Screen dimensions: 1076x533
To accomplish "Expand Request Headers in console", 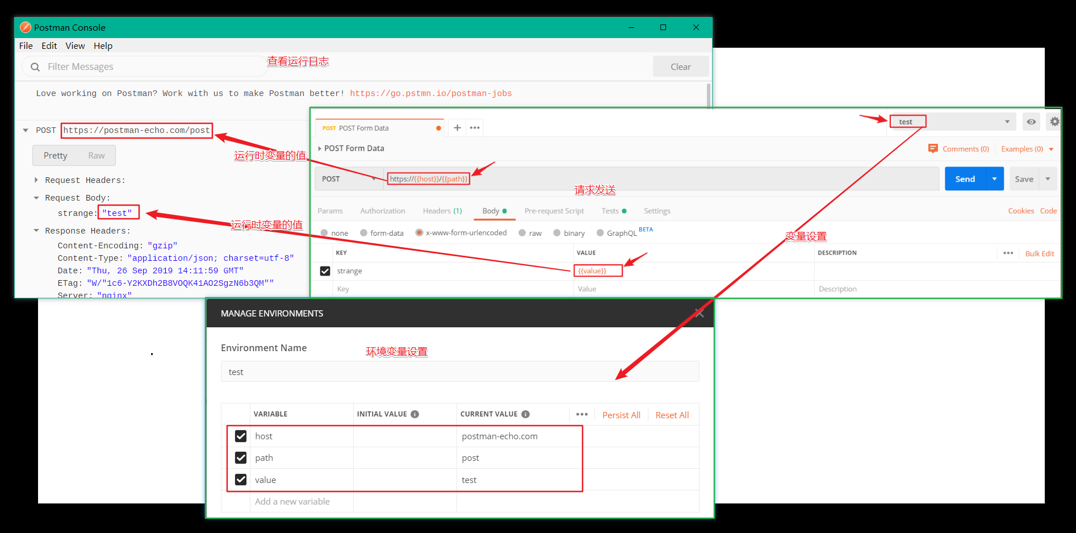I will point(36,180).
